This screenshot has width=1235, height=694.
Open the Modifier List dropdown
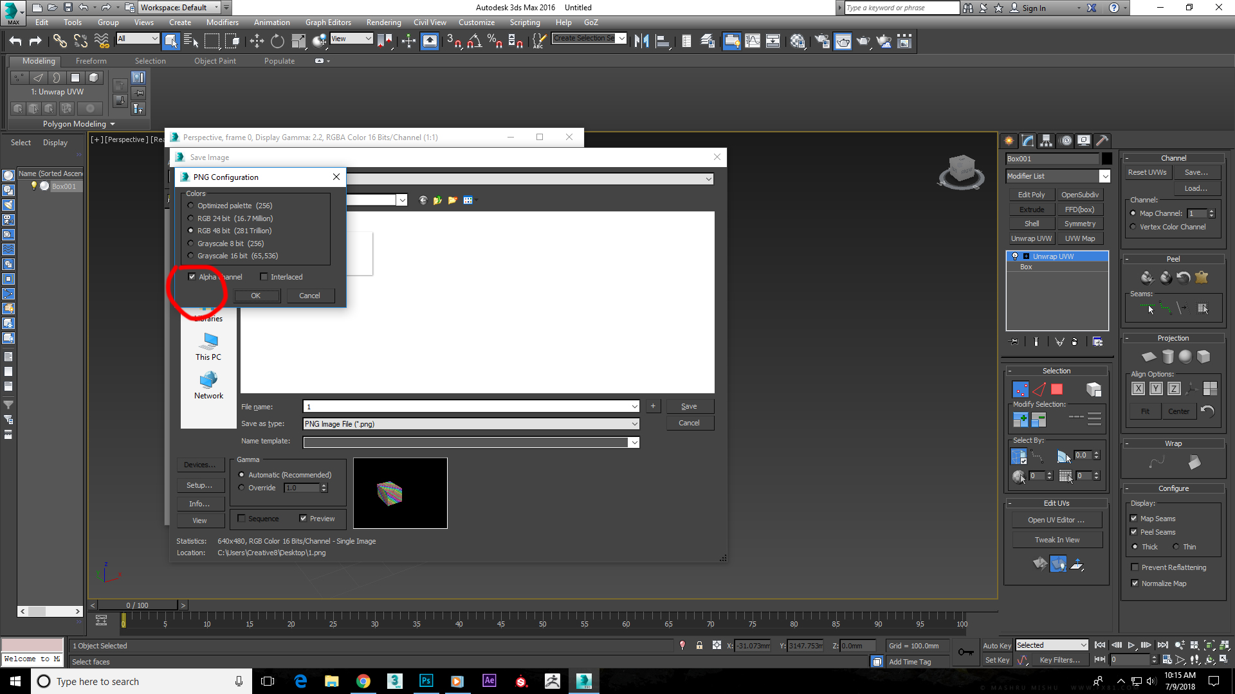click(x=1105, y=176)
